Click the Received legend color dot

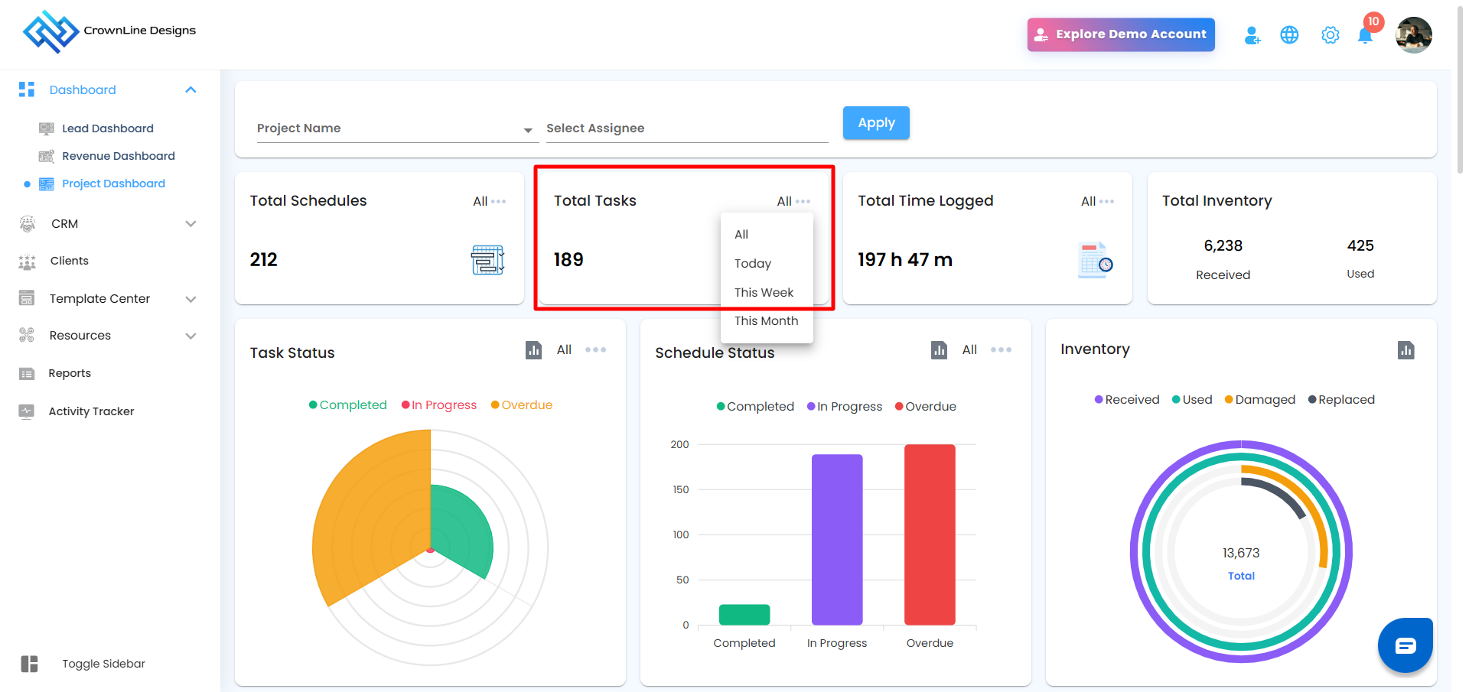point(1099,400)
